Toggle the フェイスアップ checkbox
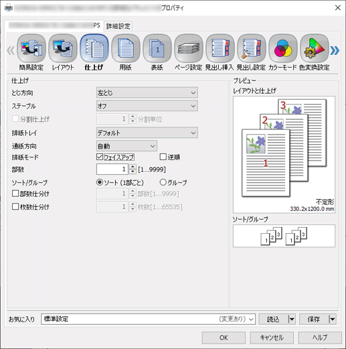The height and width of the screenshot is (349, 346). tap(100, 157)
